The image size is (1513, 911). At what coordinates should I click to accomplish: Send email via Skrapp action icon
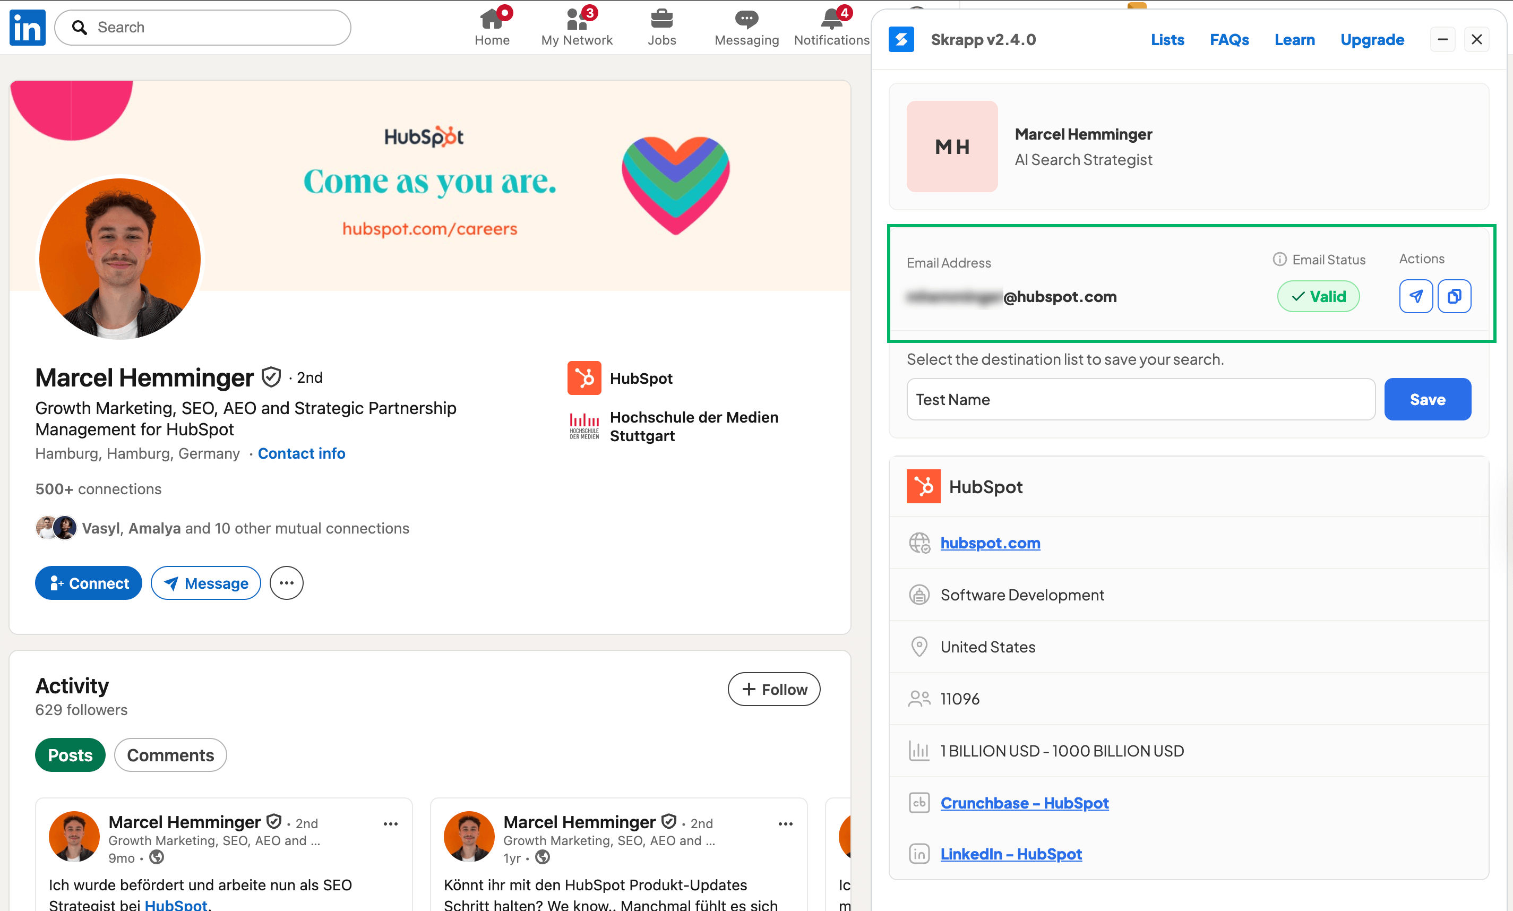(x=1415, y=296)
